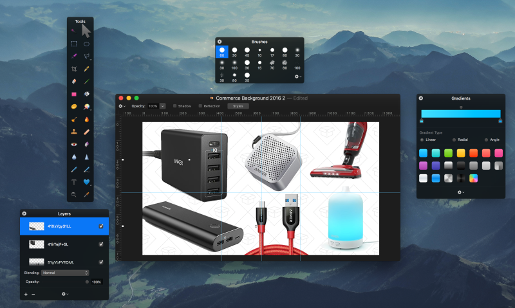Pick the Magic Wand tool at top of Tools
The height and width of the screenshot is (308, 515).
[x=73, y=31]
